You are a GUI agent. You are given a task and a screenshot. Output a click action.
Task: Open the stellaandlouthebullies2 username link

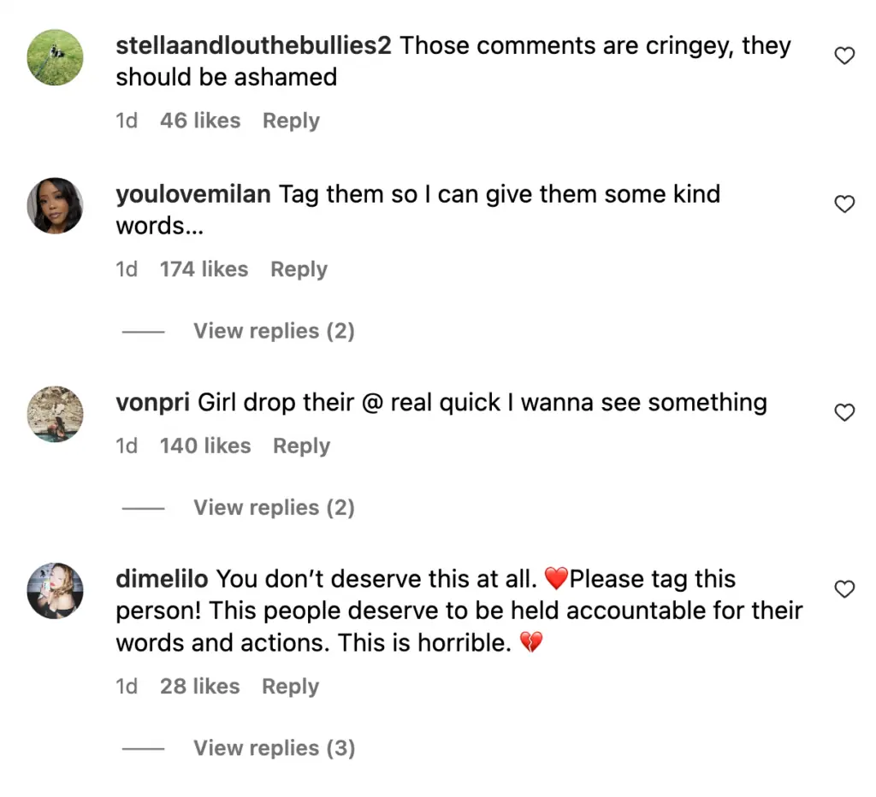pyautogui.click(x=253, y=46)
